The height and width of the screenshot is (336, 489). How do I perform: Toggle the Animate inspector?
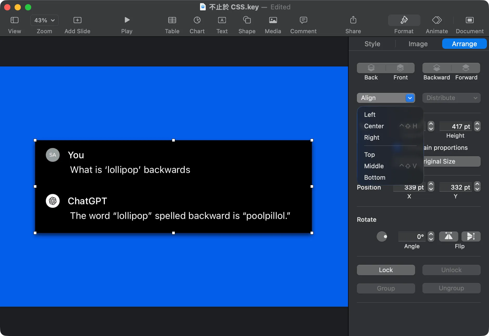click(437, 20)
